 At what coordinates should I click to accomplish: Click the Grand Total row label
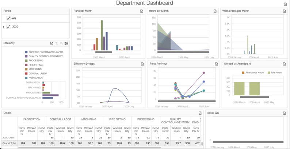(x=9, y=143)
